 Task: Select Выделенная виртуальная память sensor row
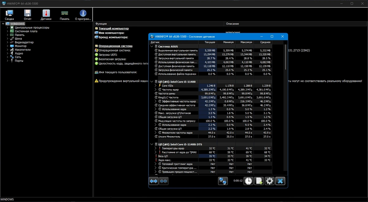211,50
